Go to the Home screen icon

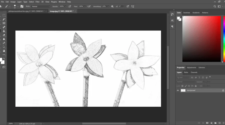point(1,6)
